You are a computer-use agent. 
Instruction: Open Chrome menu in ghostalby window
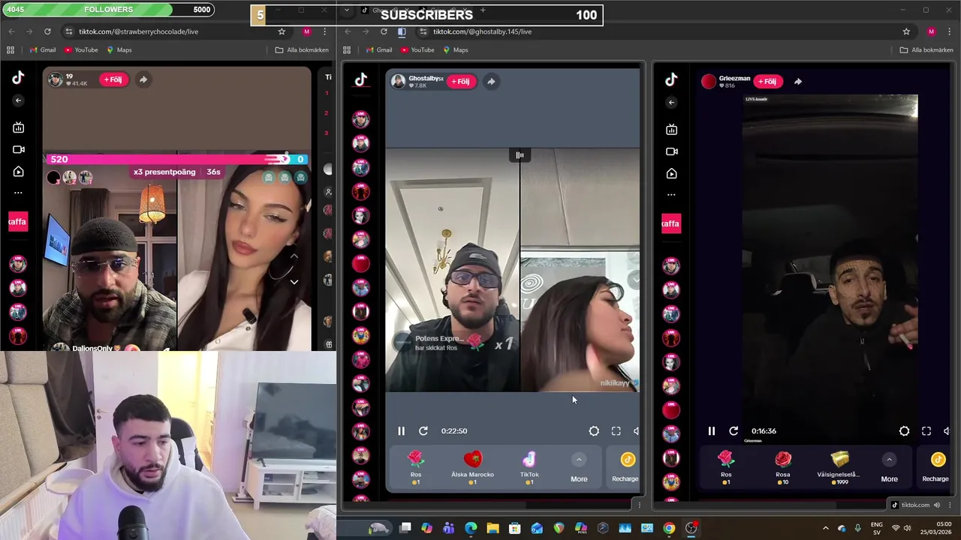[x=949, y=31]
